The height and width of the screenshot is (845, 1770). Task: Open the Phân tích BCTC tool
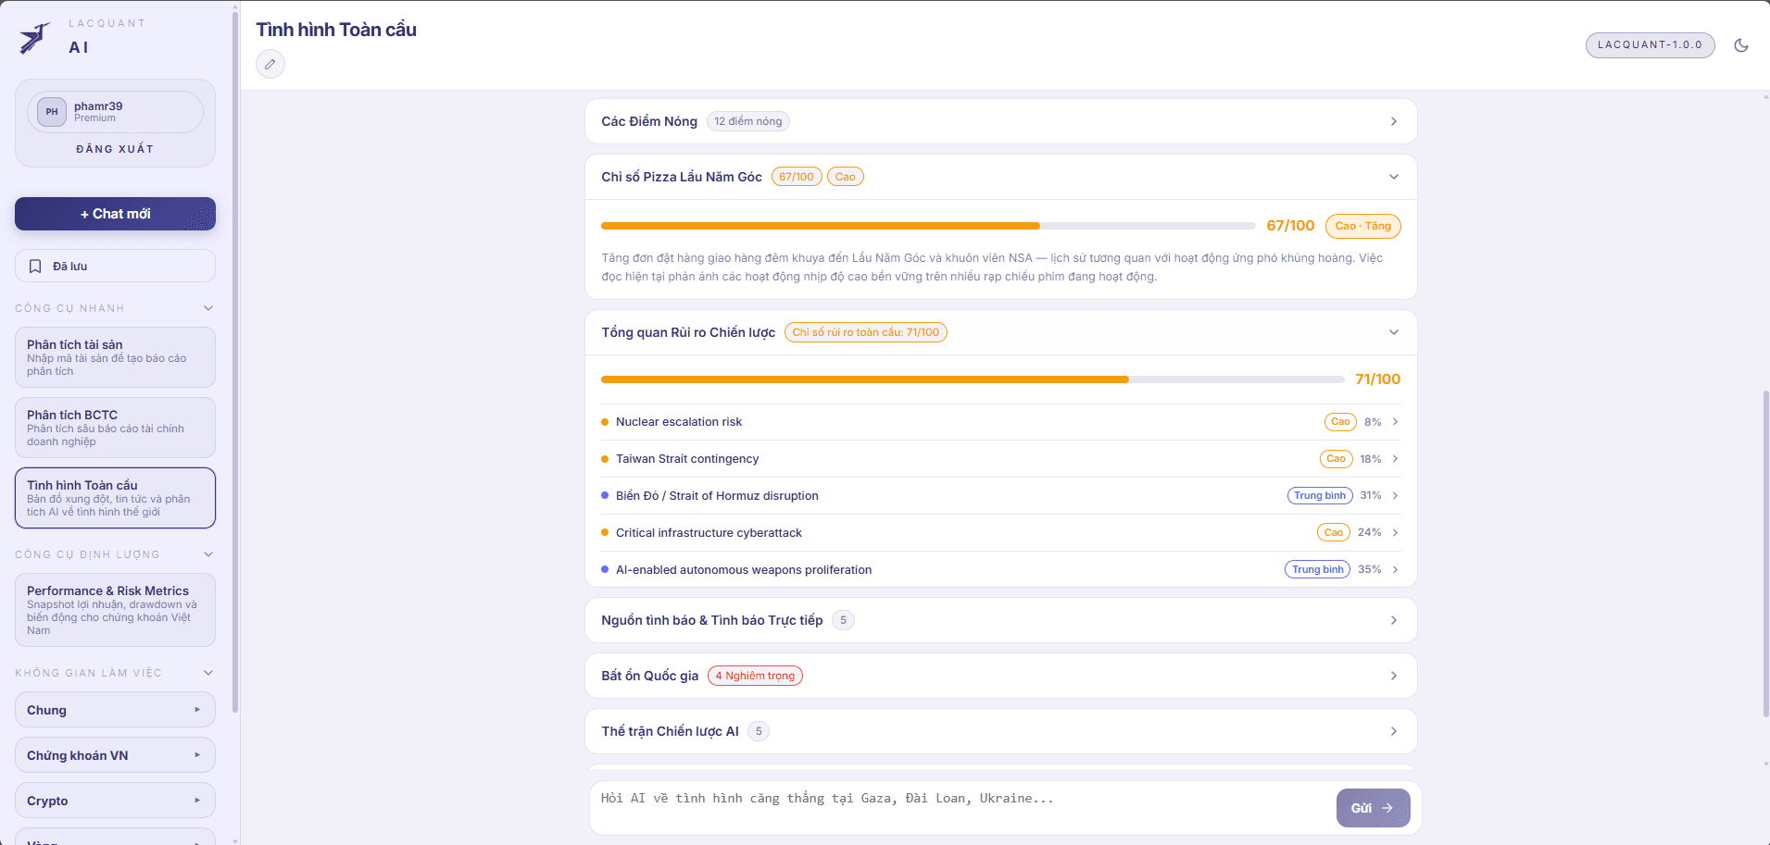coord(115,428)
